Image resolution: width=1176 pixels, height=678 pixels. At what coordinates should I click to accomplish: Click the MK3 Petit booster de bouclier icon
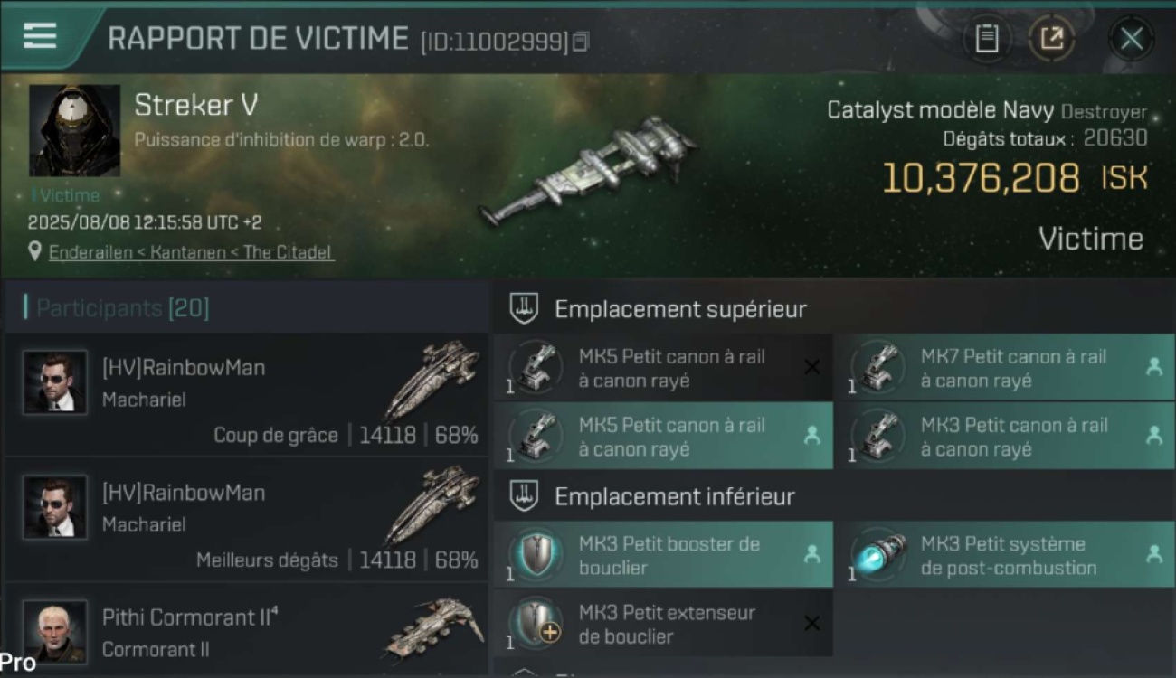click(x=537, y=555)
